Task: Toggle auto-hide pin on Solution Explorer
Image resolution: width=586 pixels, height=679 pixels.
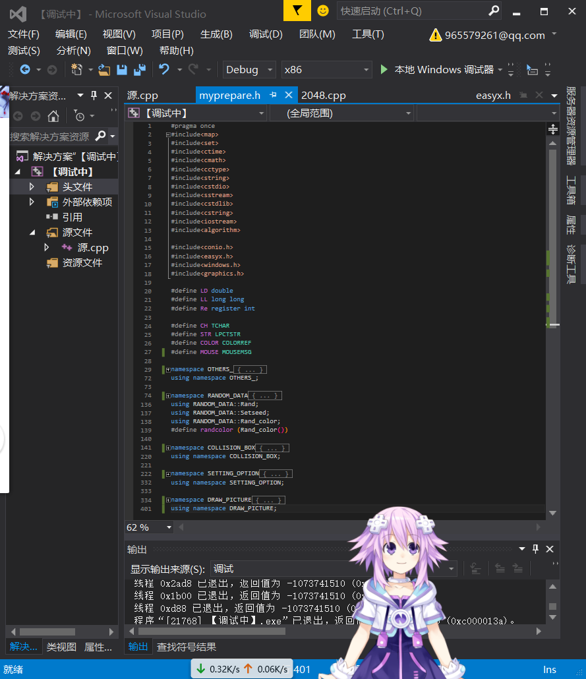Action: [94, 96]
